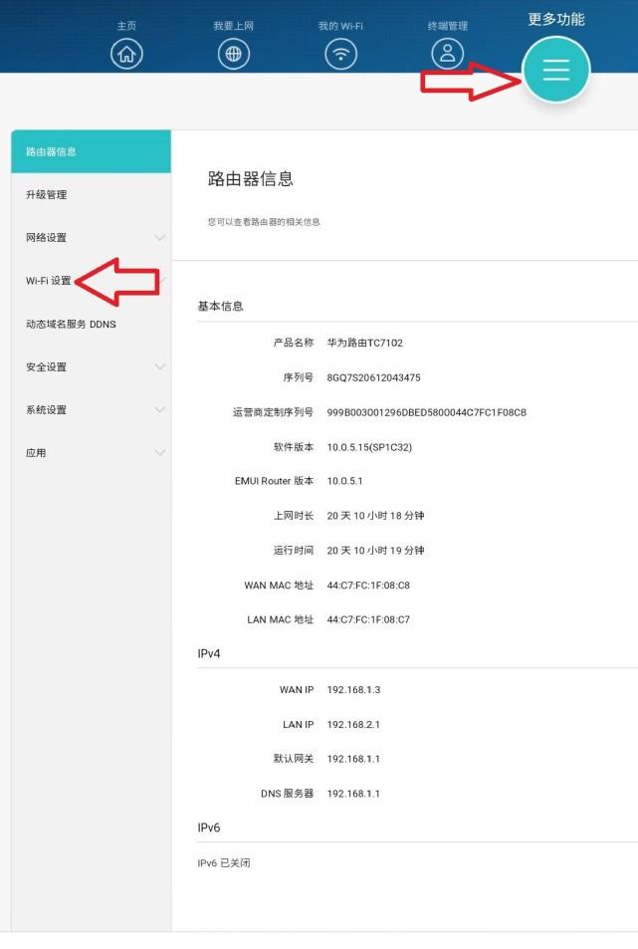Click the 终端管理 tab label
638x949 pixels.
448,26
